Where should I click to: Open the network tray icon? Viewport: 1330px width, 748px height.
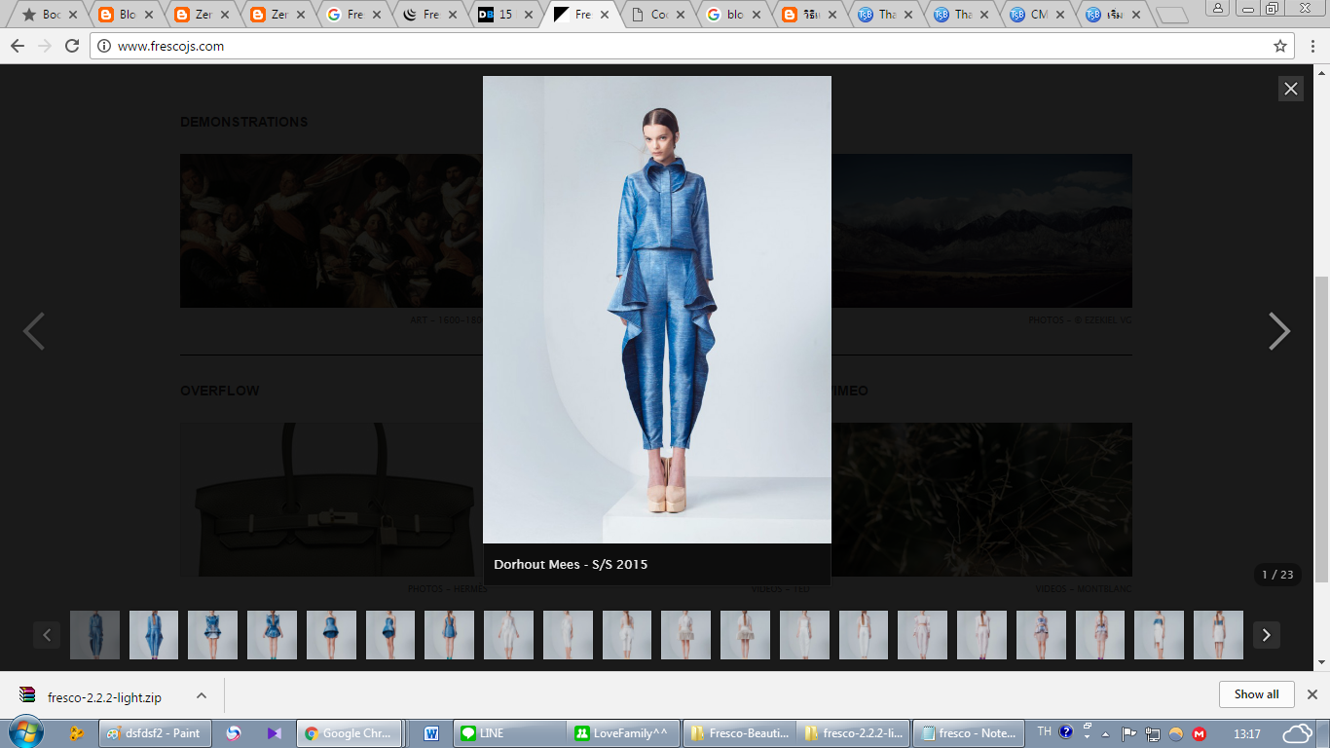pos(1153,733)
